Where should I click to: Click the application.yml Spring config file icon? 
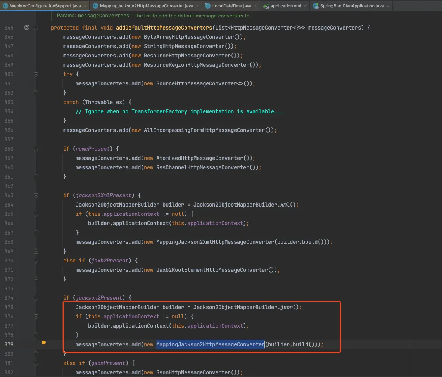pos(266,6)
